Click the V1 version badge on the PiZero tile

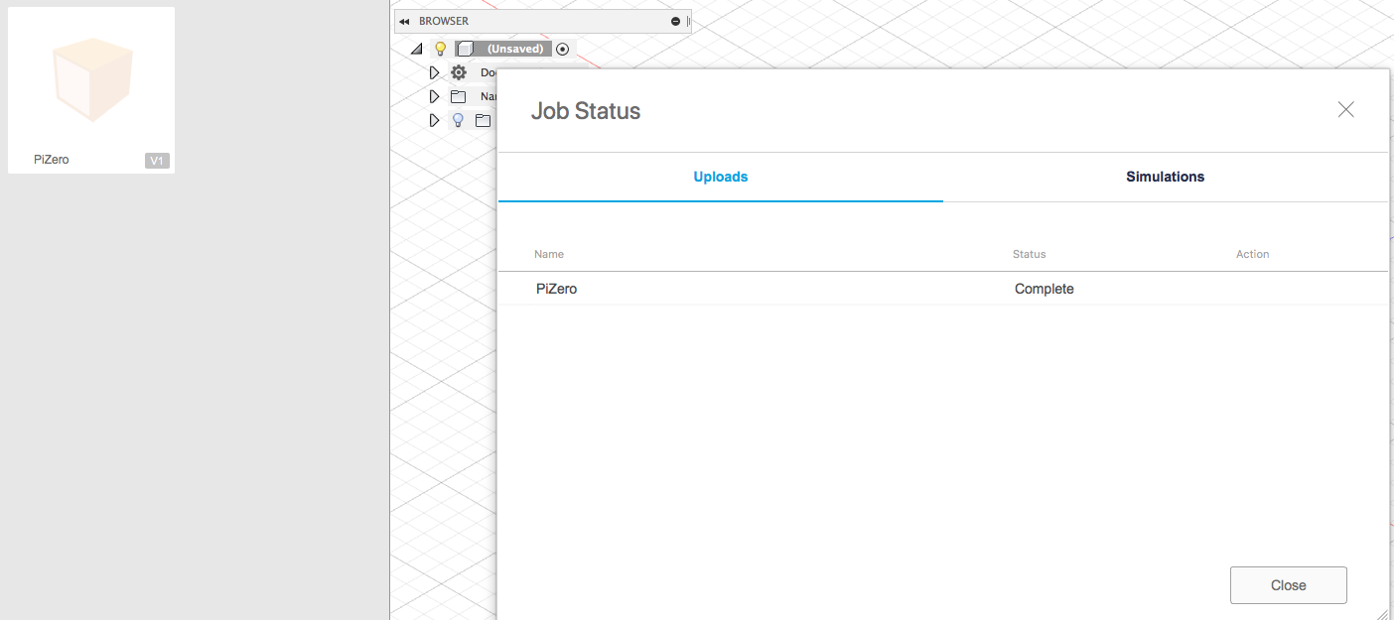tap(157, 160)
